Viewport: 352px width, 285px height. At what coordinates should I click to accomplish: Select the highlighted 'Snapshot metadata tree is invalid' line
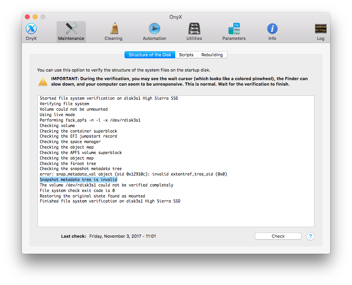78,179
